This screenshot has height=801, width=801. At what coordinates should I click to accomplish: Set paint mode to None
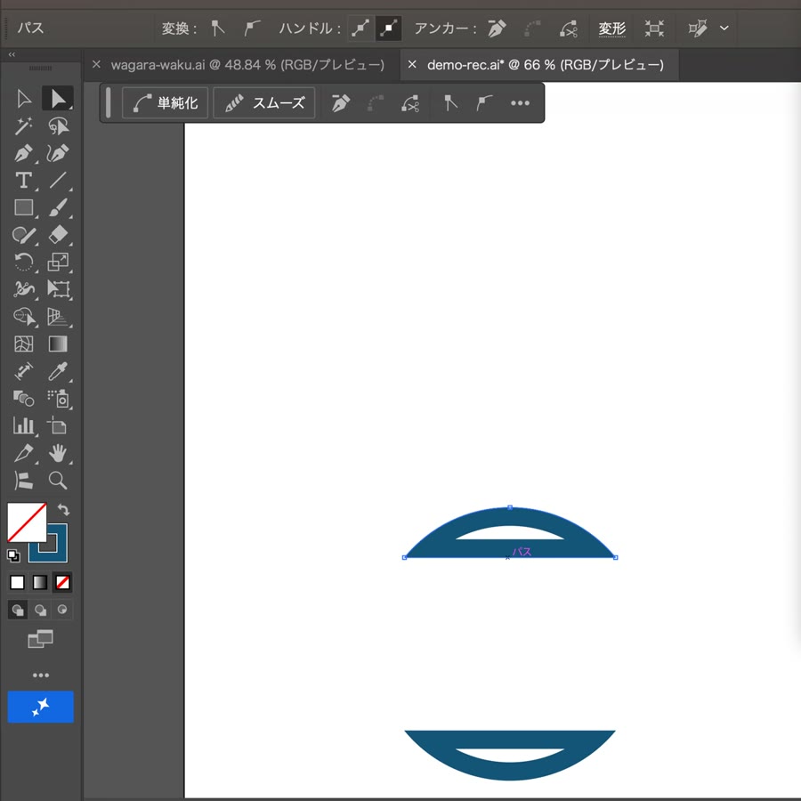[x=63, y=582]
